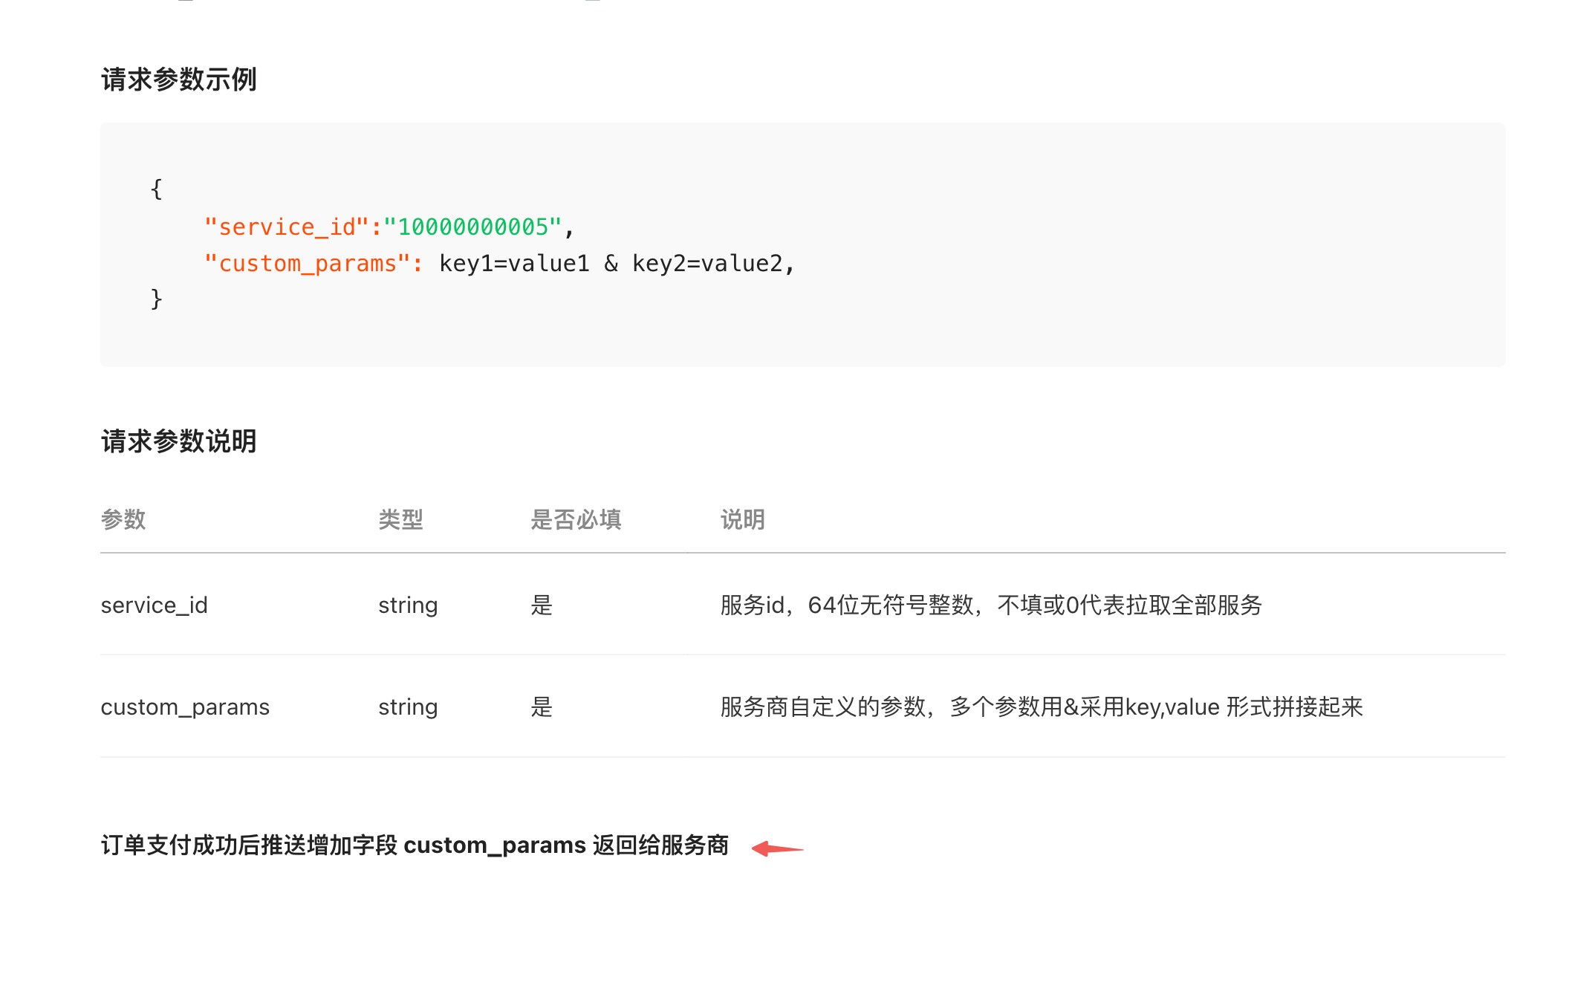This screenshot has height=997, width=1569.
Task: Click bold 订单支付成功后推送 note text
Action: click(x=415, y=845)
